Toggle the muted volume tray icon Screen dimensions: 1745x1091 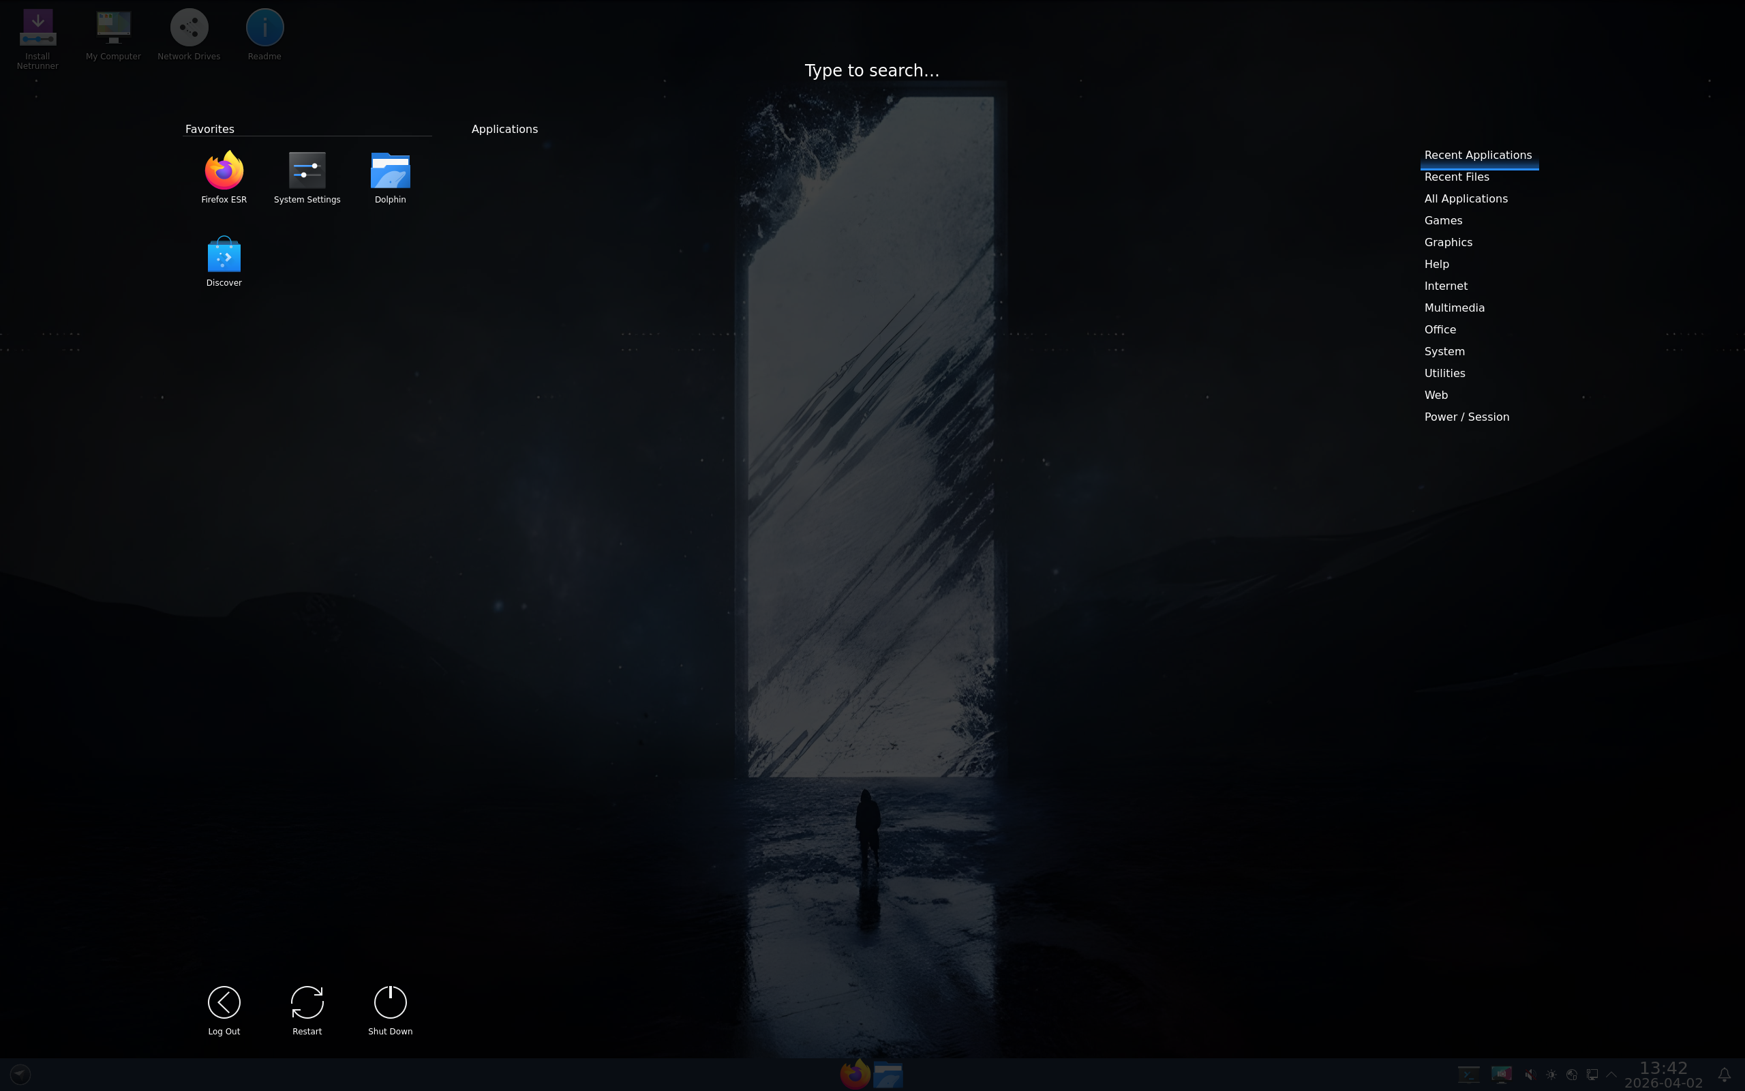[x=1530, y=1075]
